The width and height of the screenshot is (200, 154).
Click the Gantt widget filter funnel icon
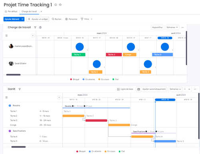pyautogui.click(x=20, y=89)
